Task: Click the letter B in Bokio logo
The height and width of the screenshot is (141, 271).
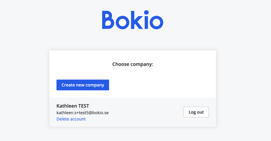Action: [108, 20]
